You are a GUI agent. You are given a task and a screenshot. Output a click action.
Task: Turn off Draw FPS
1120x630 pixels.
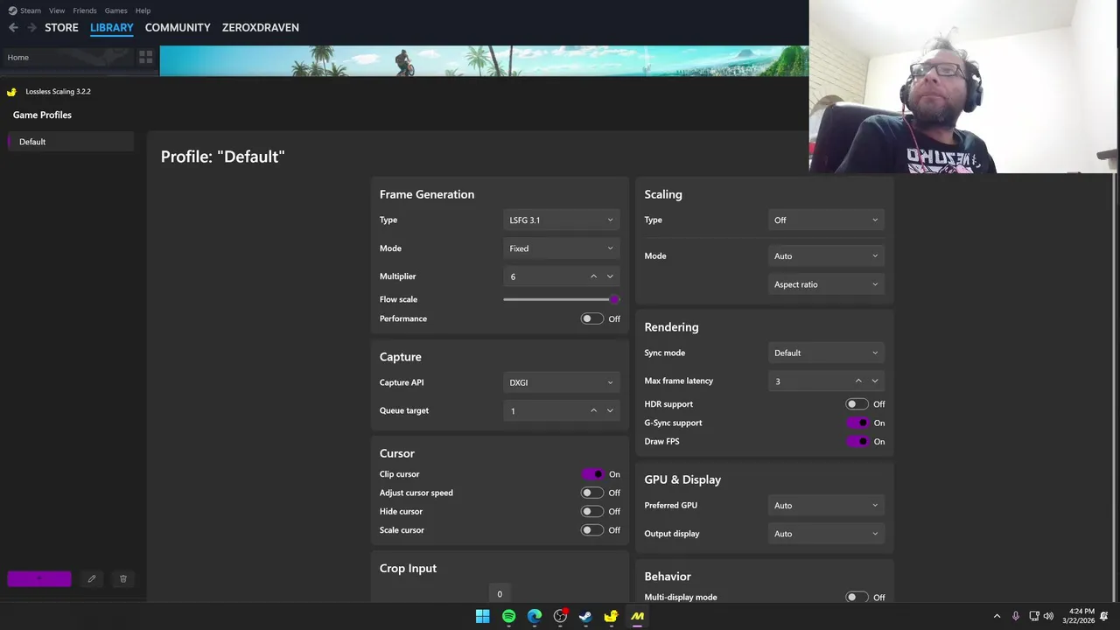point(857,441)
